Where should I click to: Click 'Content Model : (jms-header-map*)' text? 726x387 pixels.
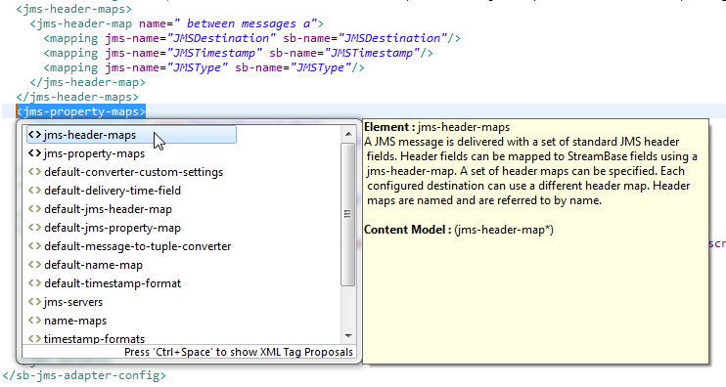click(x=458, y=230)
